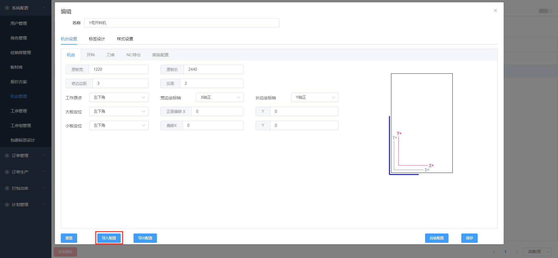
Task: Click the 计划管理 sidebar icon
Action: [7, 205]
